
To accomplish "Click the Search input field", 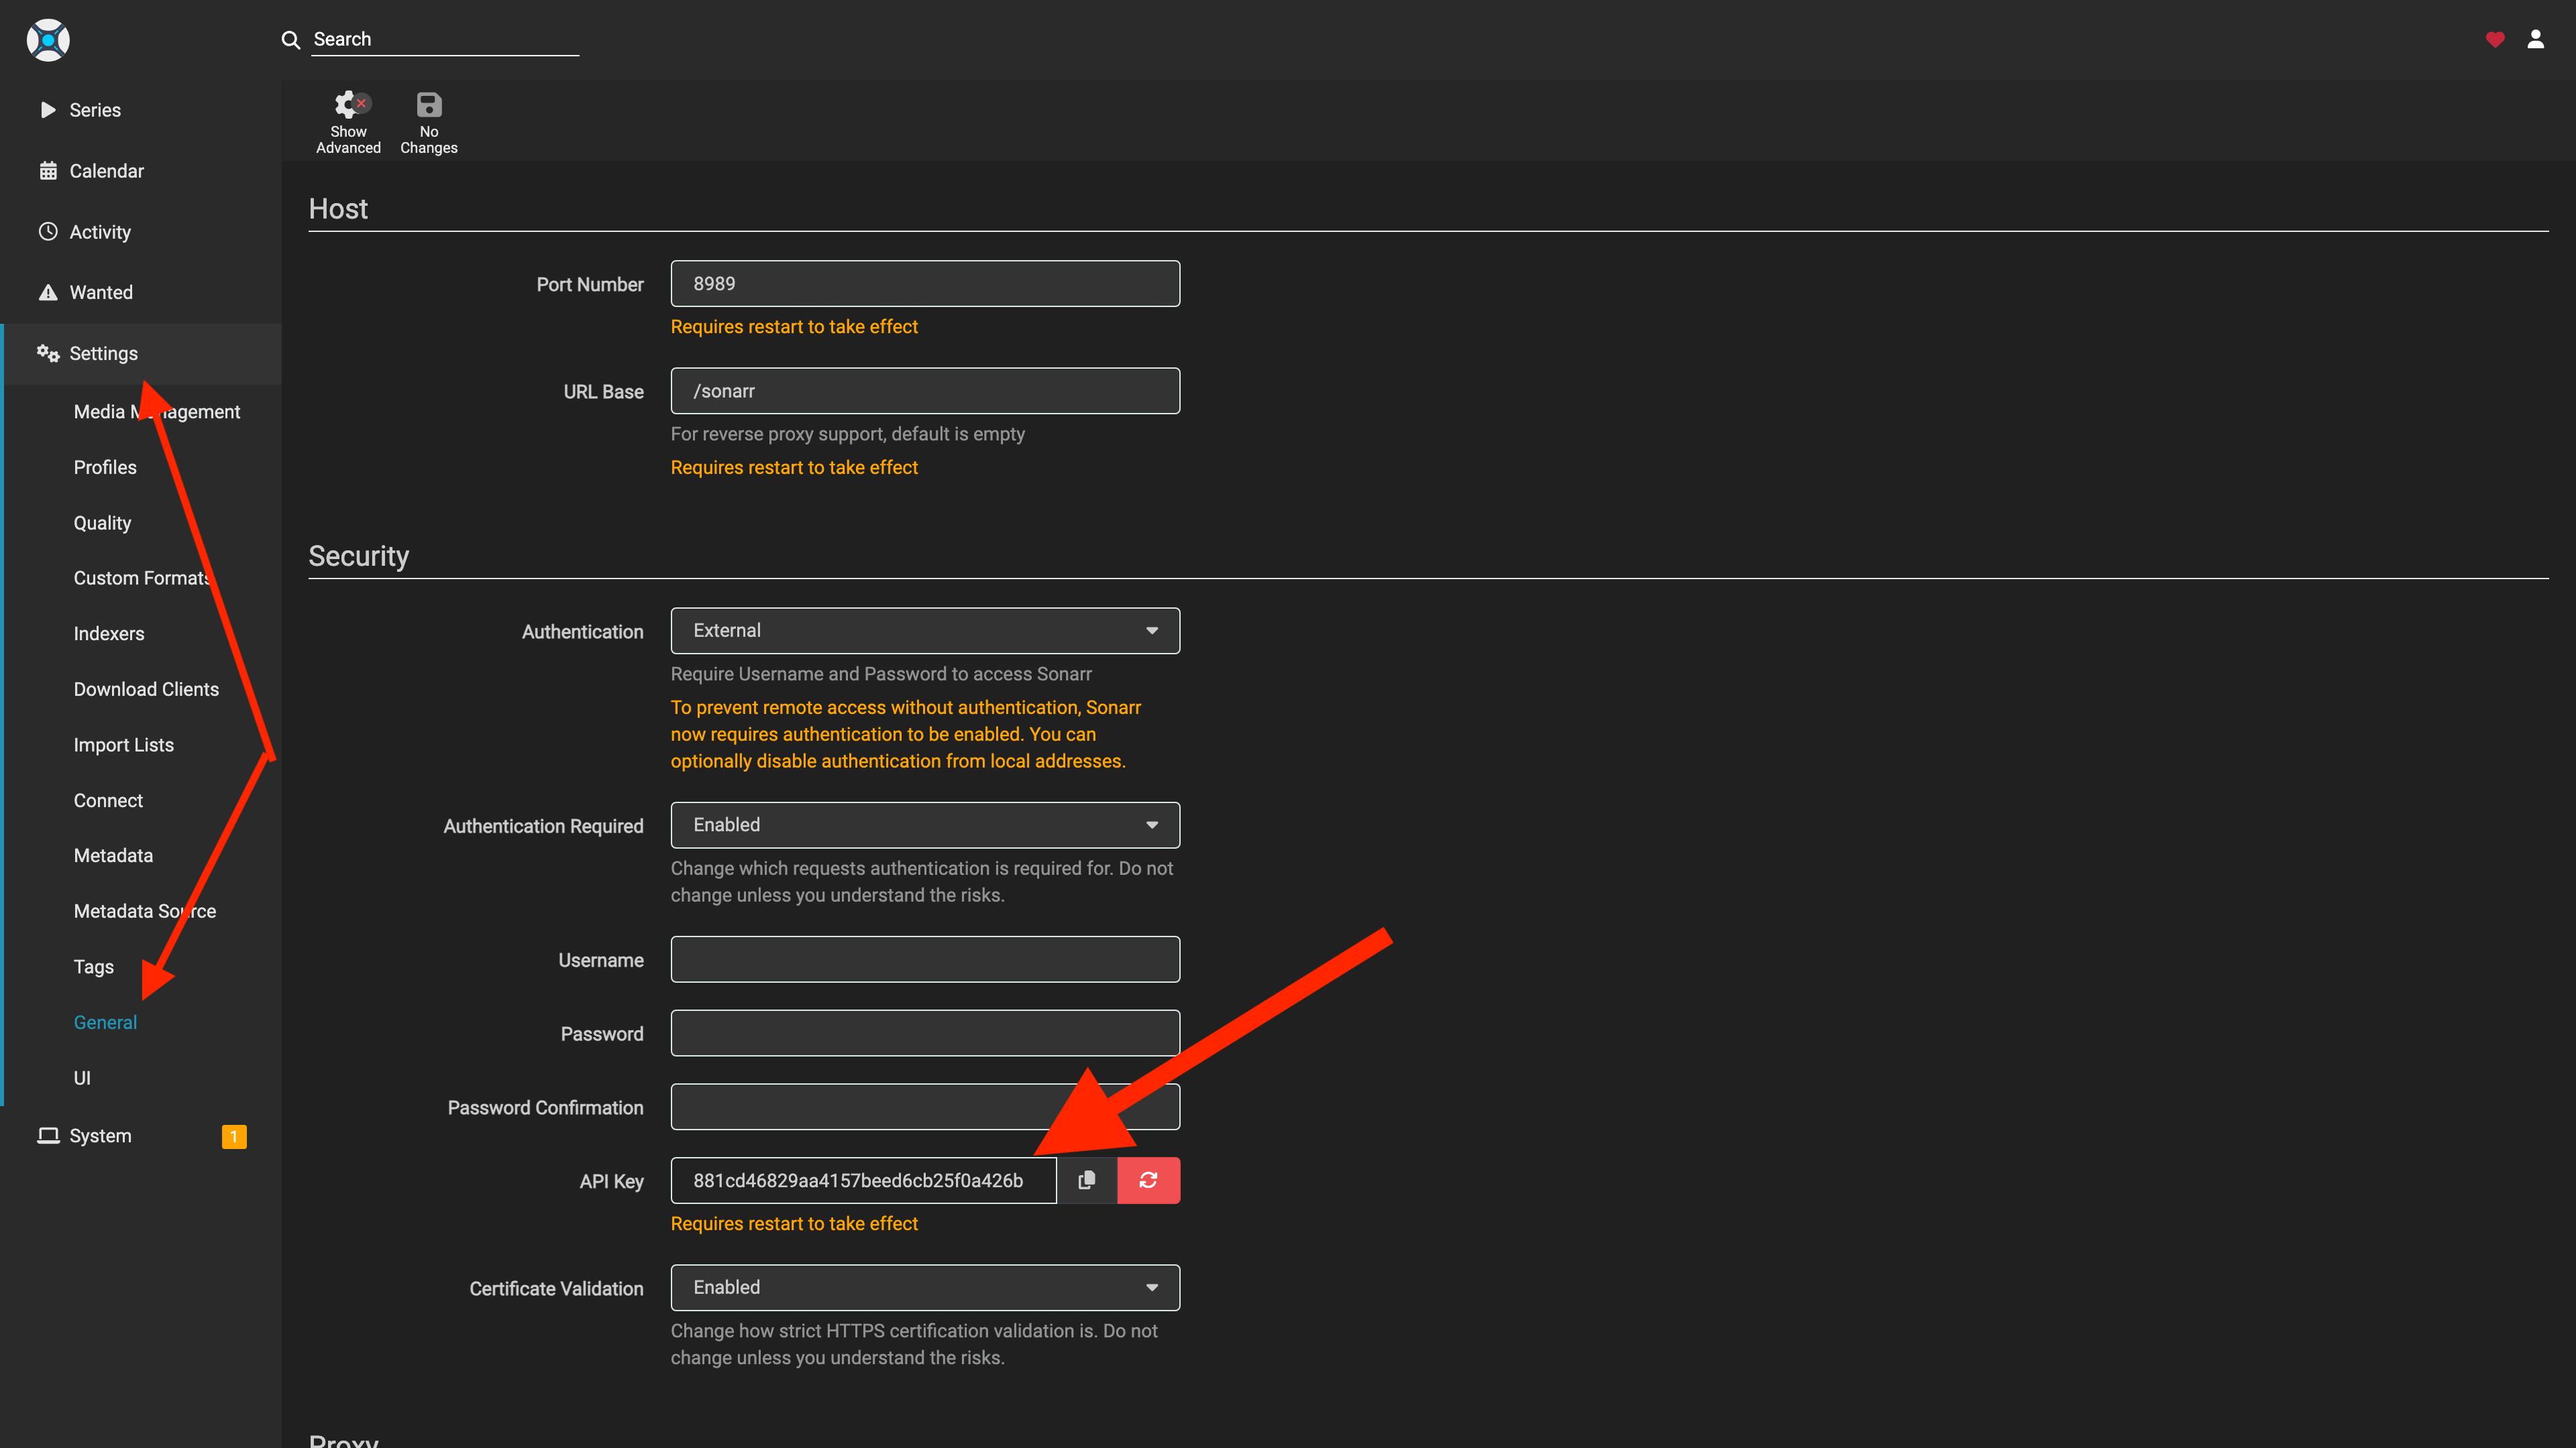I will pos(445,39).
